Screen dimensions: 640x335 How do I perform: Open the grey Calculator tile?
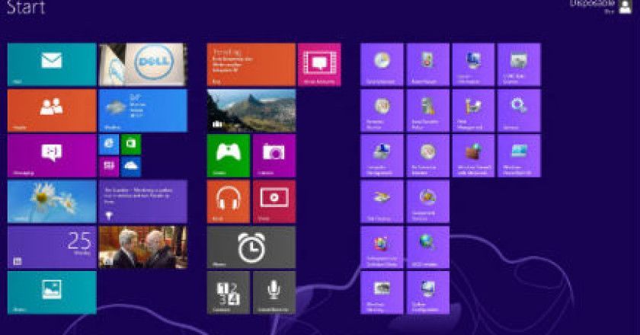(228, 292)
